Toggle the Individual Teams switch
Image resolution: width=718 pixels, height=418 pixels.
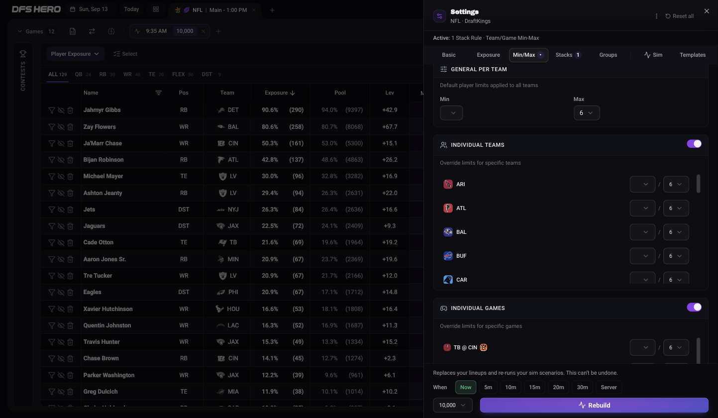[x=694, y=144]
